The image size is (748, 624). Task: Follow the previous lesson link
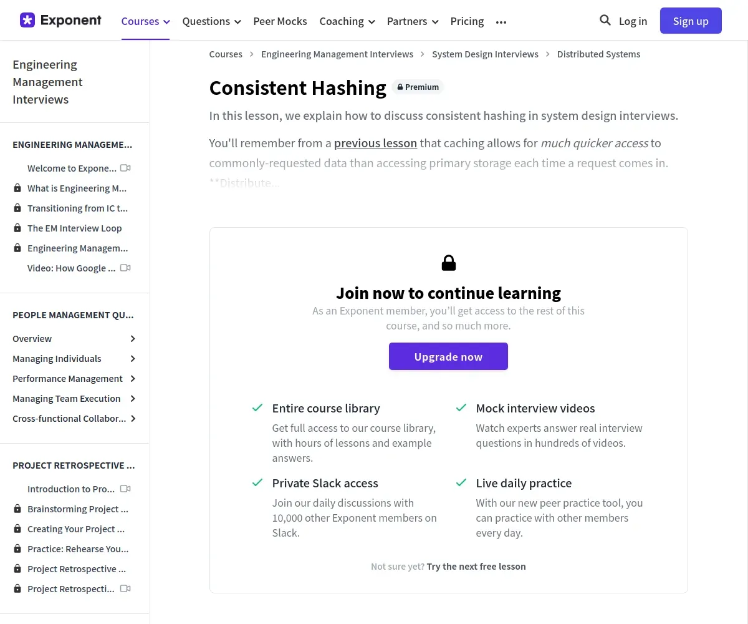[x=375, y=143]
